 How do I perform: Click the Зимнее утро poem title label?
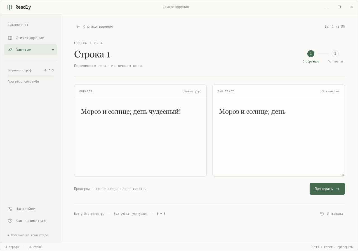(x=192, y=91)
